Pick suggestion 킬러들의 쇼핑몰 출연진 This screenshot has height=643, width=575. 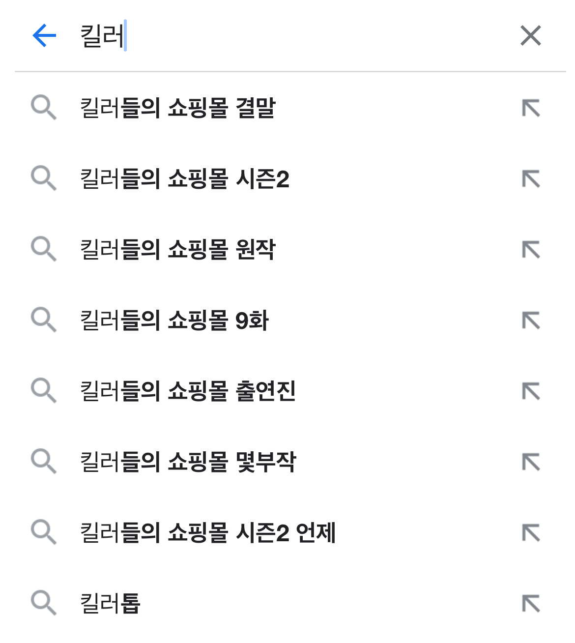(x=188, y=391)
